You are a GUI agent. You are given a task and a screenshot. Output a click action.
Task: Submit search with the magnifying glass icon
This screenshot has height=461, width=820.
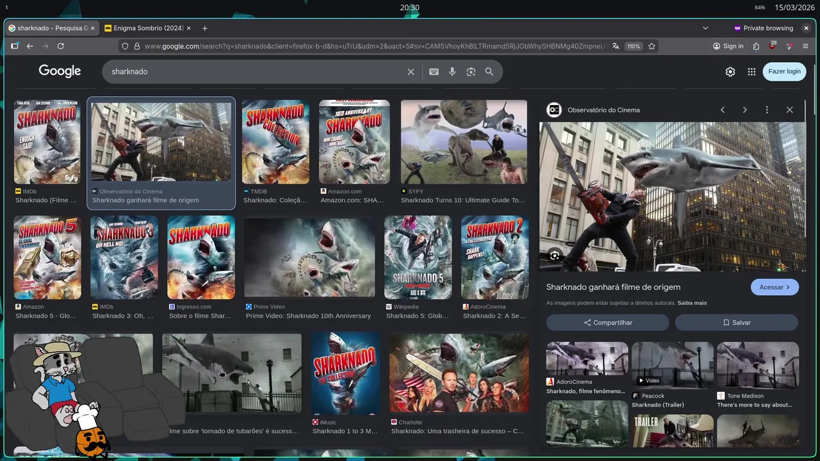tap(489, 72)
